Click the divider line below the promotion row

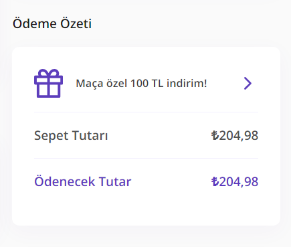(x=146, y=112)
